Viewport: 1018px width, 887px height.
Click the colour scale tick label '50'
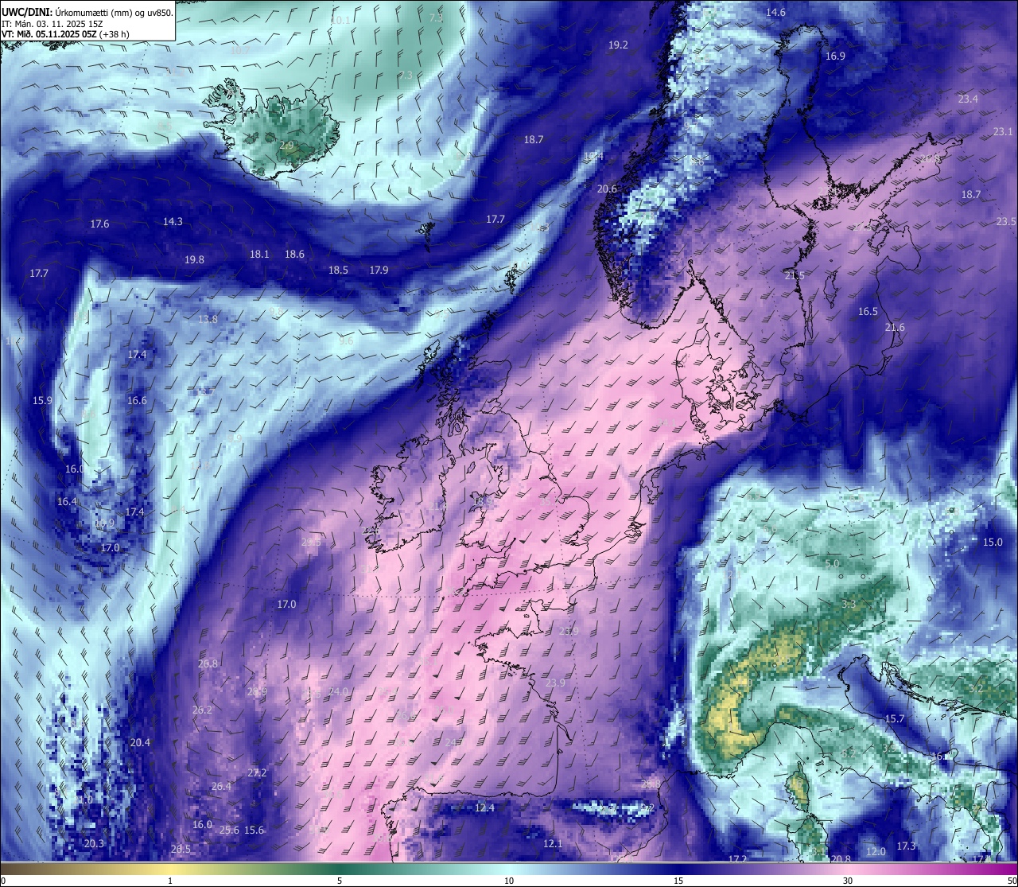coord(1012,881)
